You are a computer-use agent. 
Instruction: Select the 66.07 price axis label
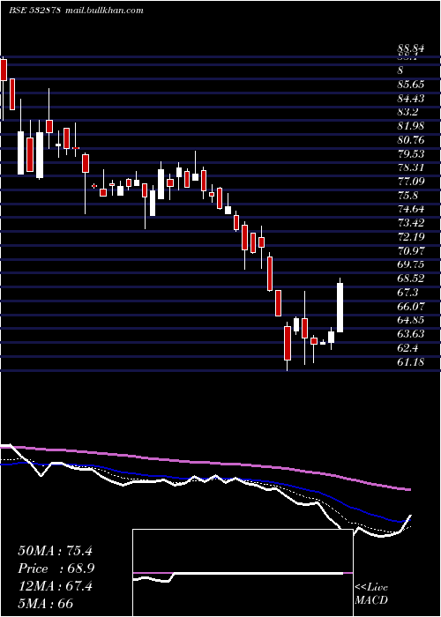point(411,306)
